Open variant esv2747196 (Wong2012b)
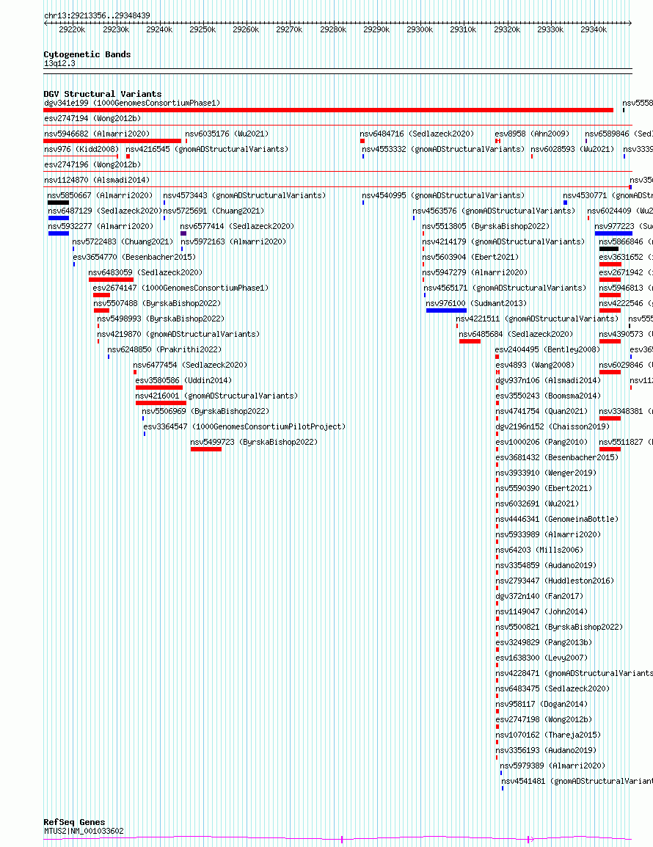 92,164
